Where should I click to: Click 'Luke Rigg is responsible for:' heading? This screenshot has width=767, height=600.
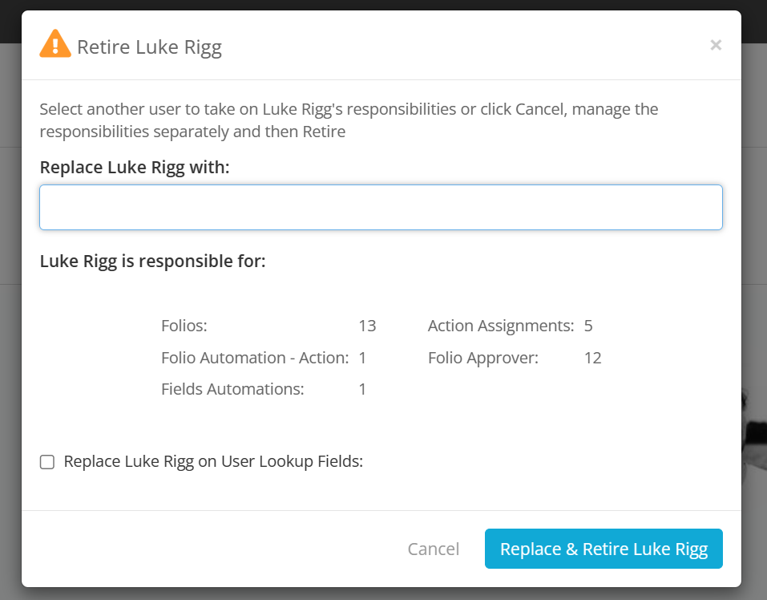[152, 261]
